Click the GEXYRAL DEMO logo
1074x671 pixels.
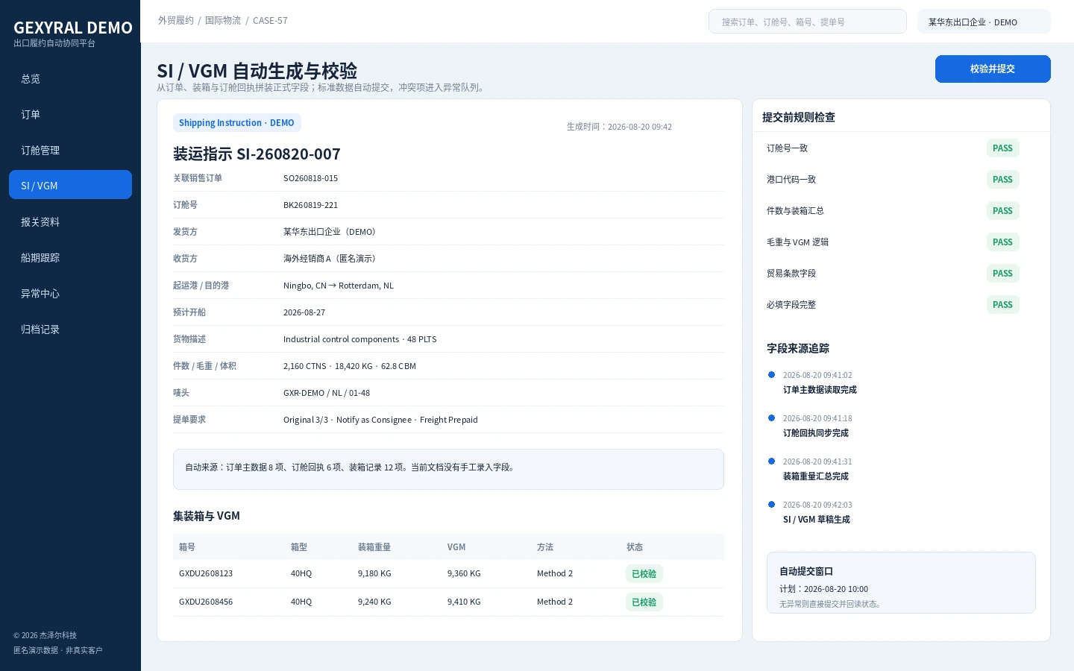[73, 28]
